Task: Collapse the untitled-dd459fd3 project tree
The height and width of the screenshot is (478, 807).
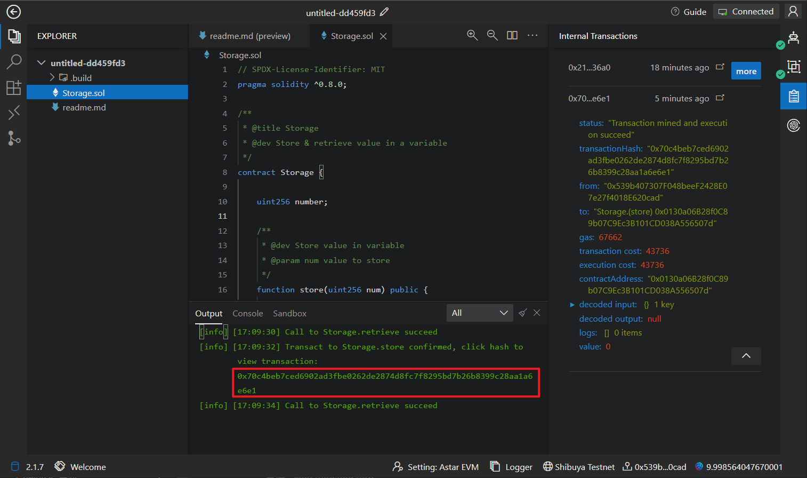Action: tap(41, 63)
